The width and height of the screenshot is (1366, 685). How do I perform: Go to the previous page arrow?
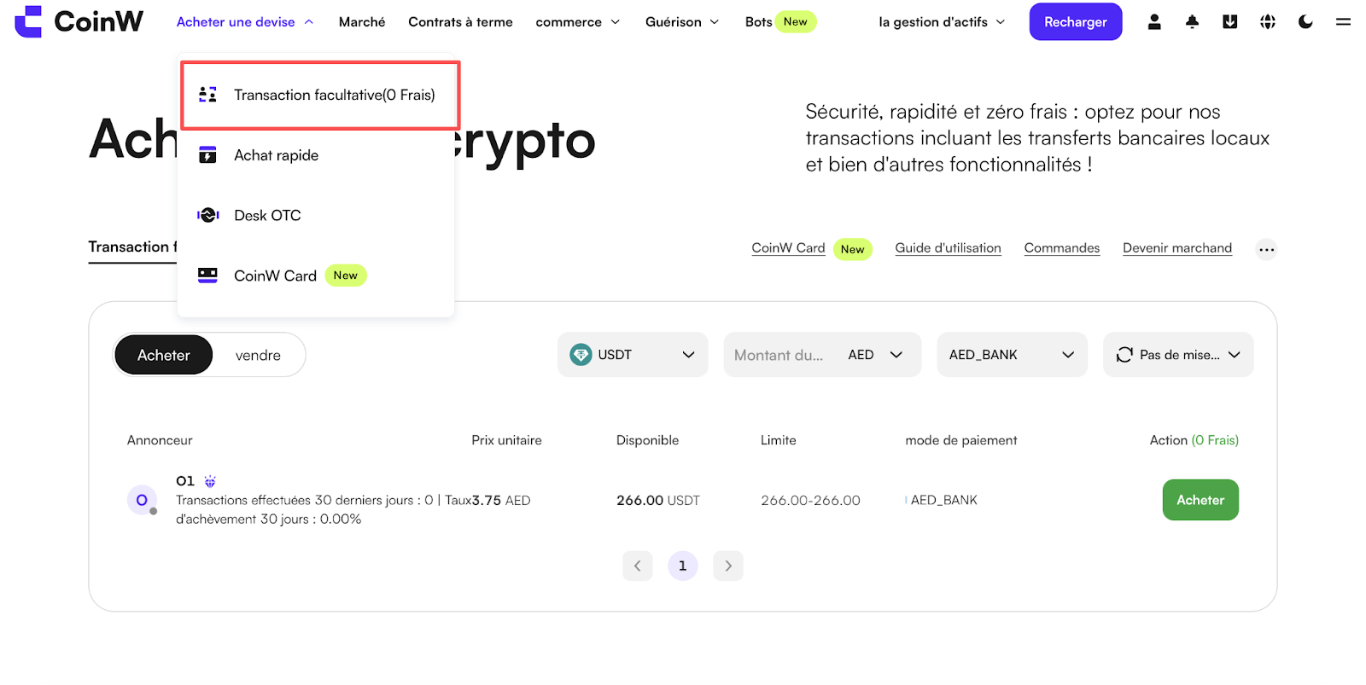[638, 566]
